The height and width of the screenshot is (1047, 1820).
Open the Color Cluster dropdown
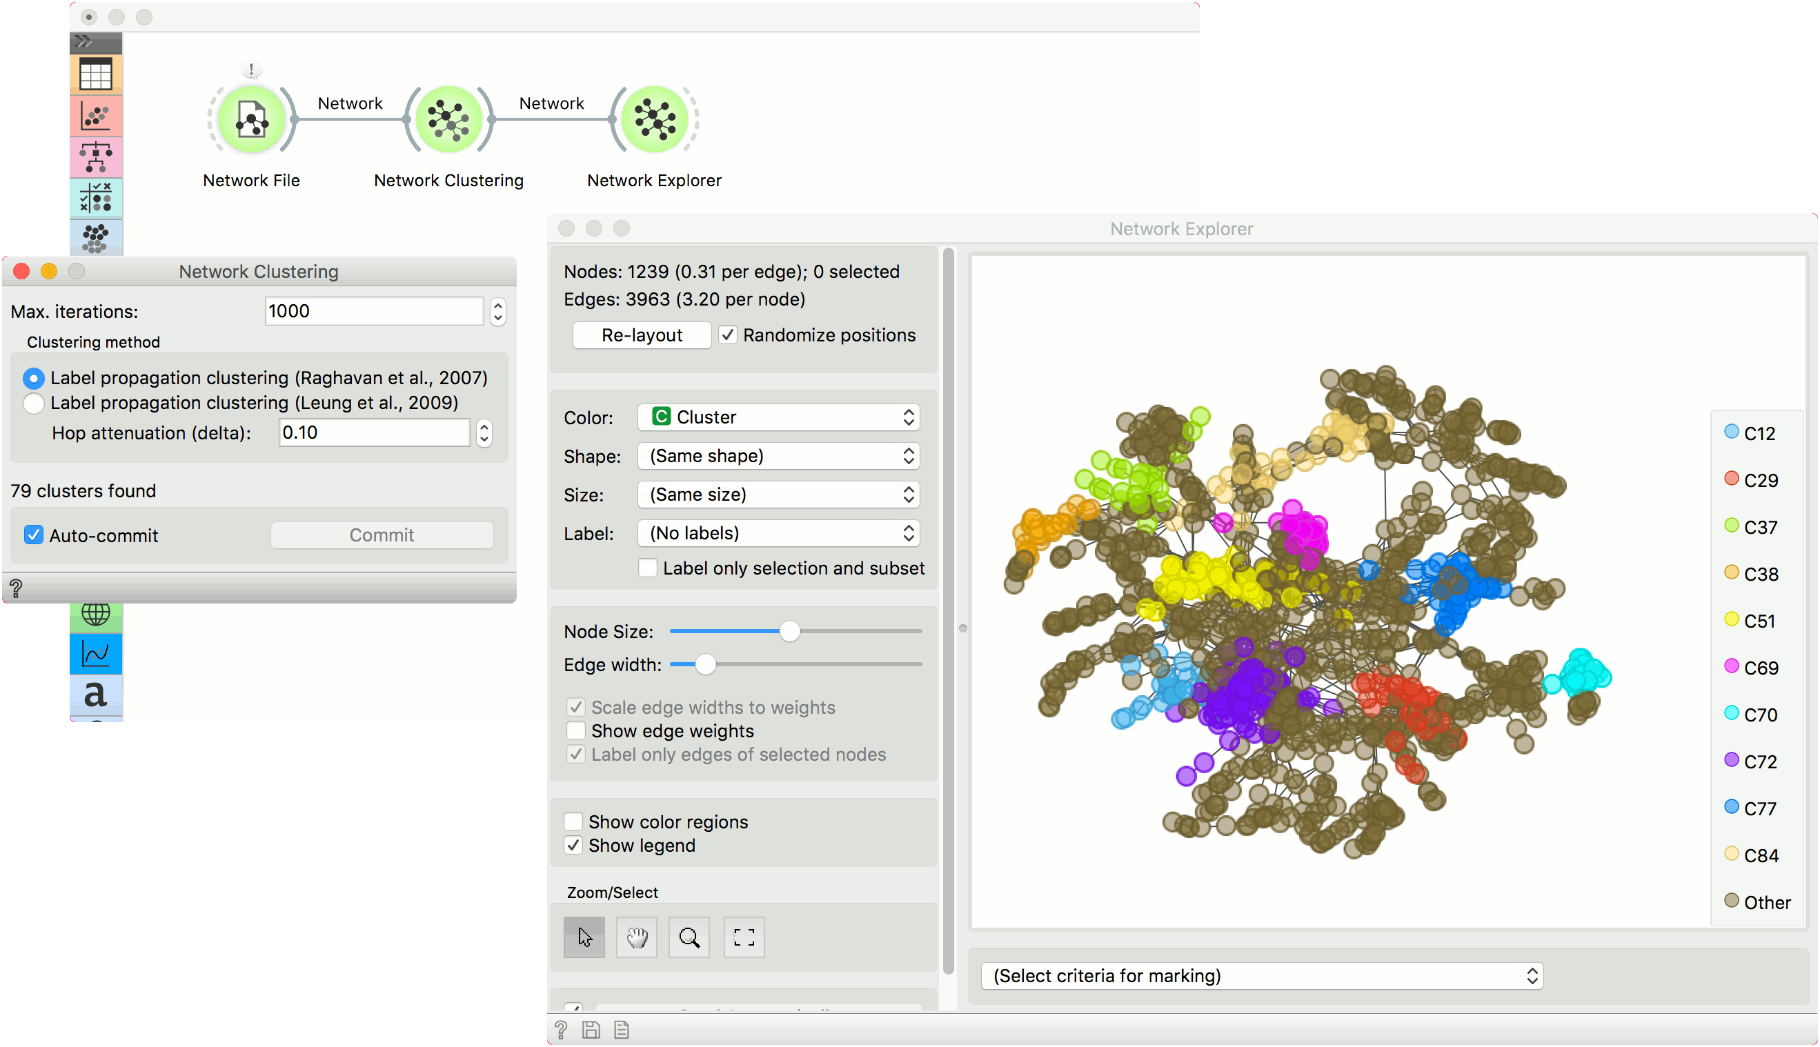pyautogui.click(x=779, y=417)
